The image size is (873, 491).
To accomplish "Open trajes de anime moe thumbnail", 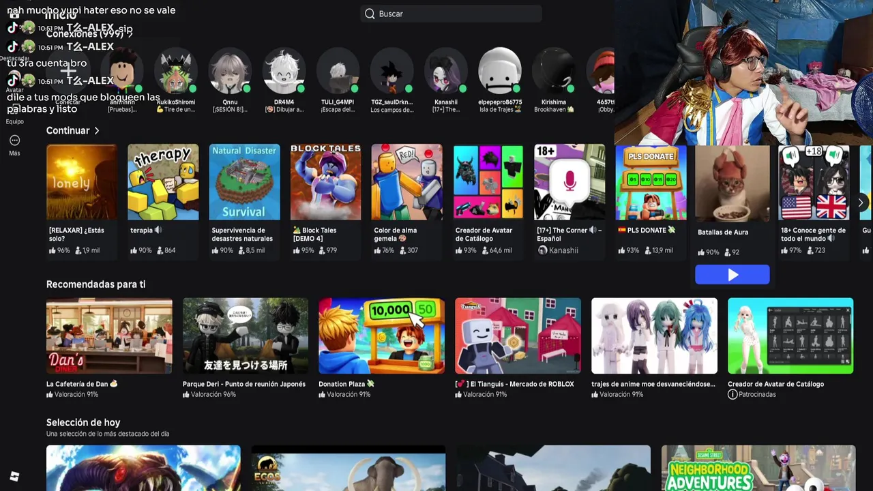I will 654,336.
